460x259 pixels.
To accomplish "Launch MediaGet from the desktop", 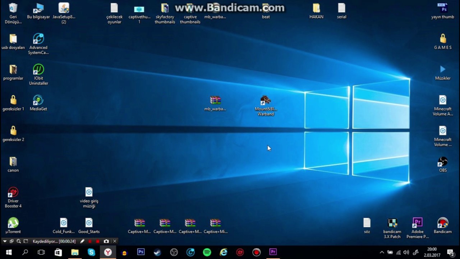I will point(38,103).
